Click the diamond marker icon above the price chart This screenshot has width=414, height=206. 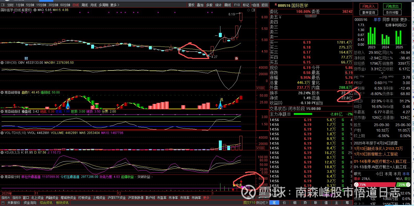tap(248, 10)
